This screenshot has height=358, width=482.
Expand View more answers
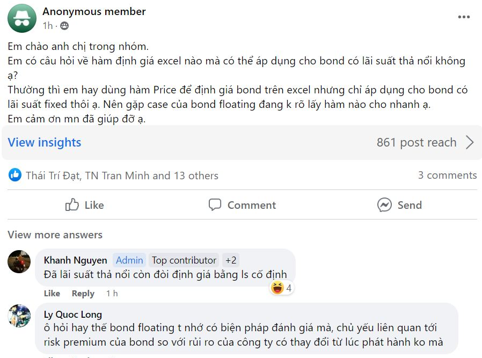[55, 235]
